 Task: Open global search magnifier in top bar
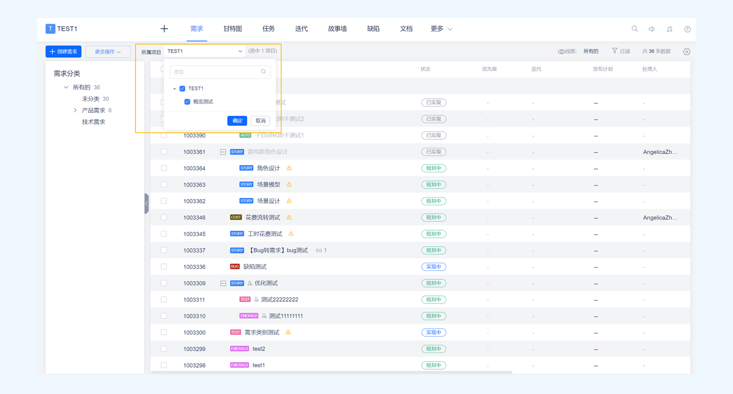click(x=635, y=29)
